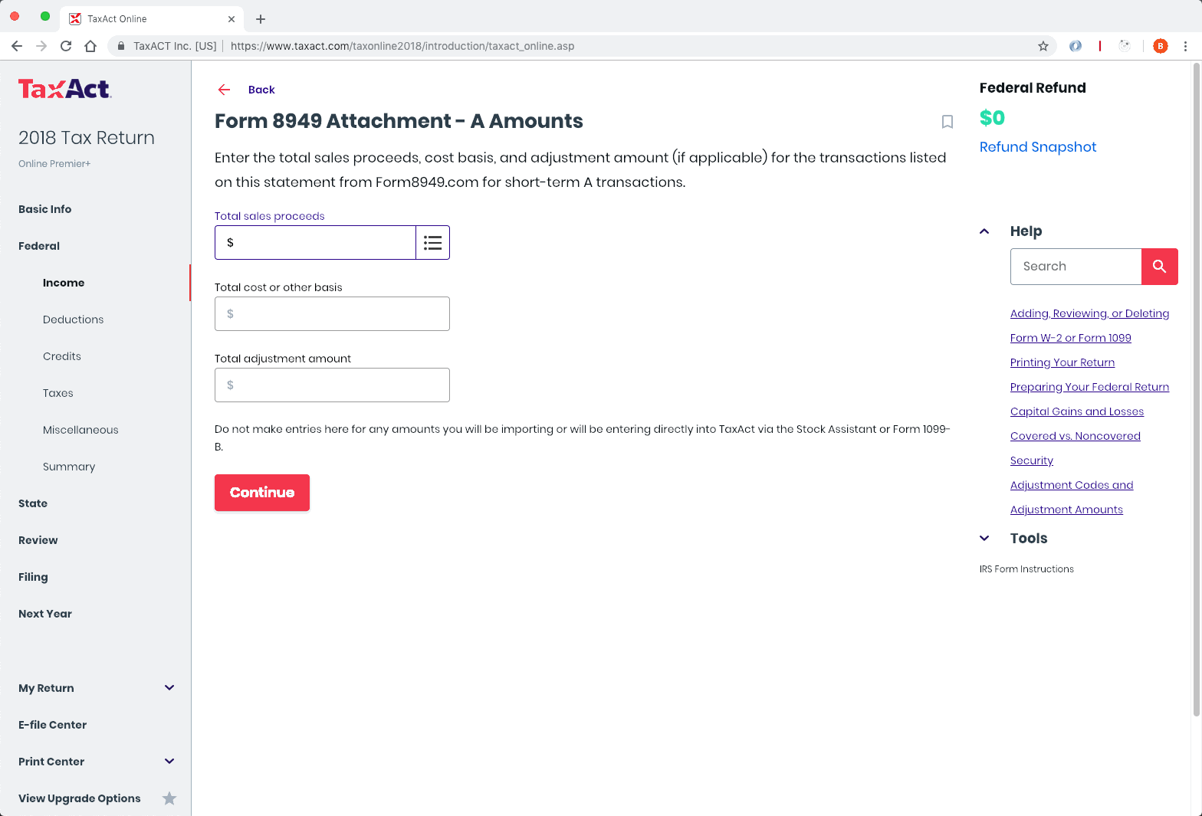This screenshot has height=816, width=1202.
Task: Click the red back arrow icon
Action: point(224,90)
